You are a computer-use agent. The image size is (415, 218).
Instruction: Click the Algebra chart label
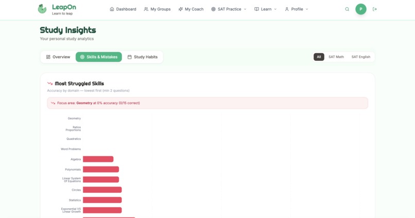(x=76, y=159)
